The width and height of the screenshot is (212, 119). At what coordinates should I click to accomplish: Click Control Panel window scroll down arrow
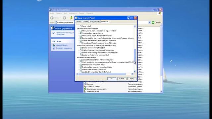(161, 92)
